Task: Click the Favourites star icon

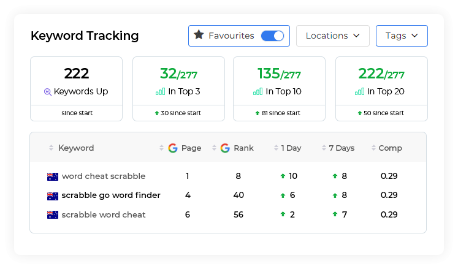Action: tap(199, 35)
